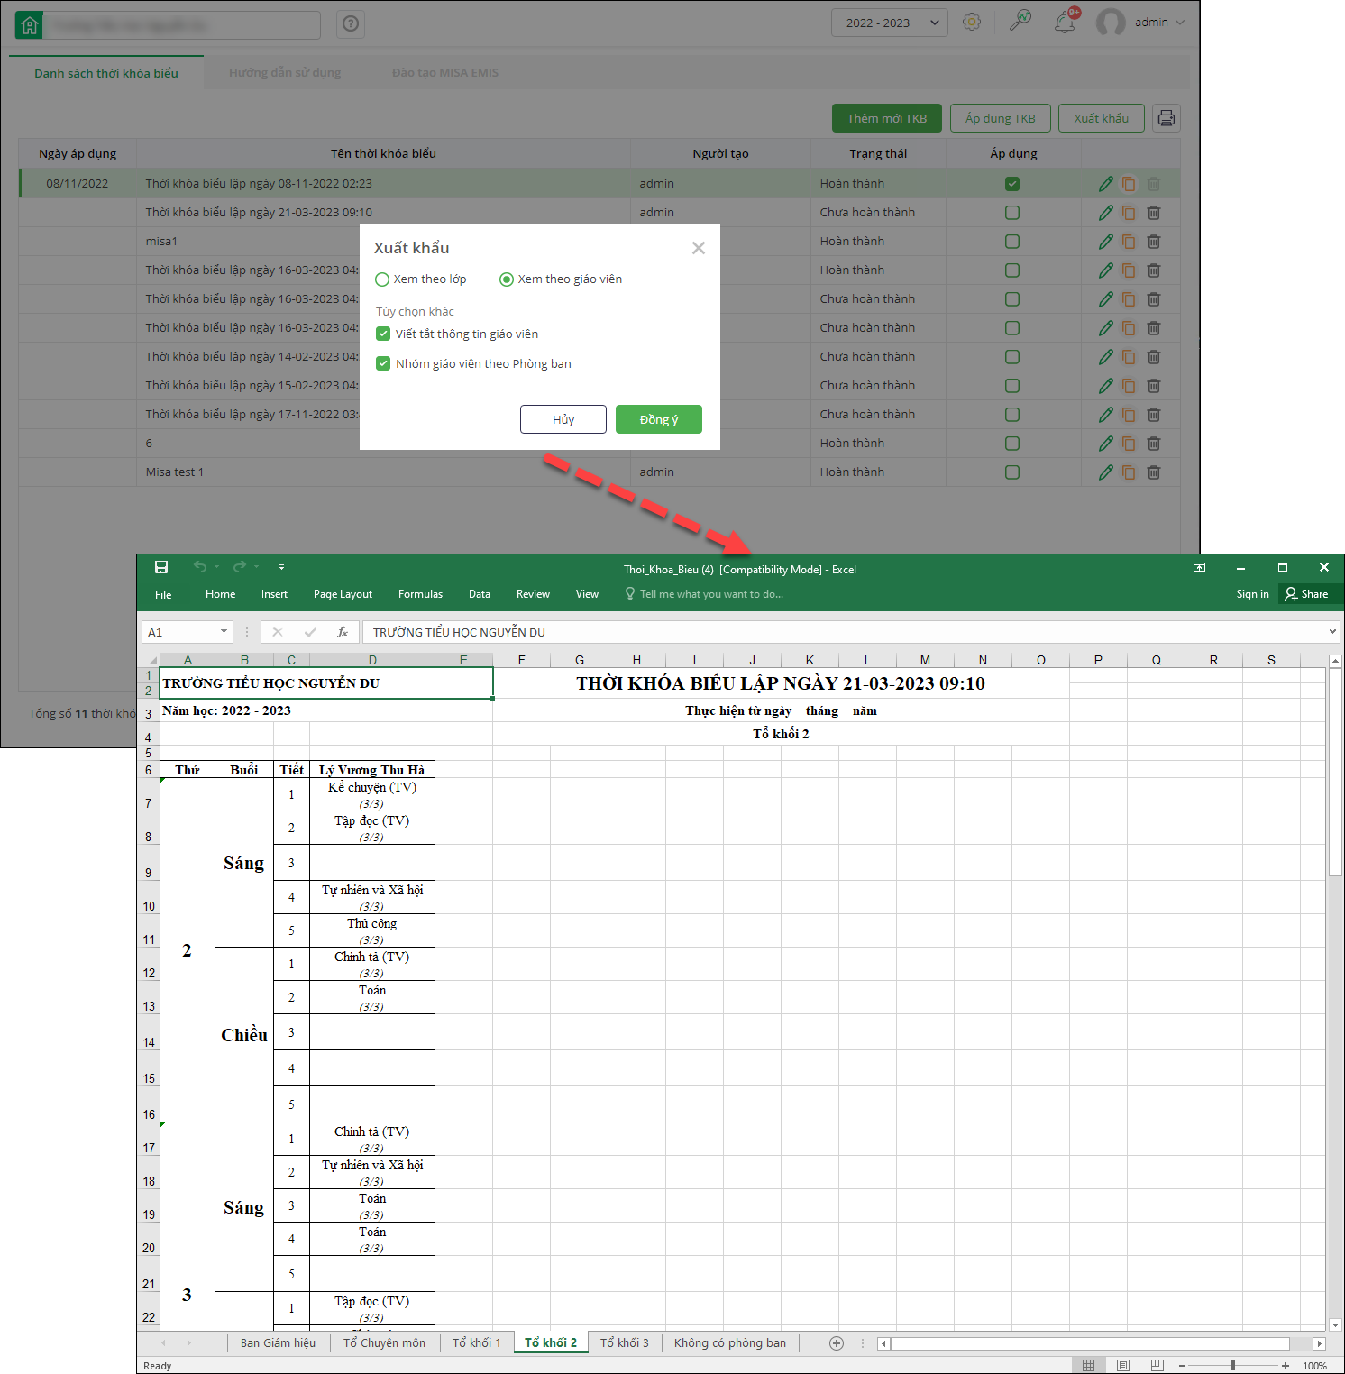Confirm the export with 'Đồng ý'
1345x1374 pixels.
pyautogui.click(x=659, y=419)
